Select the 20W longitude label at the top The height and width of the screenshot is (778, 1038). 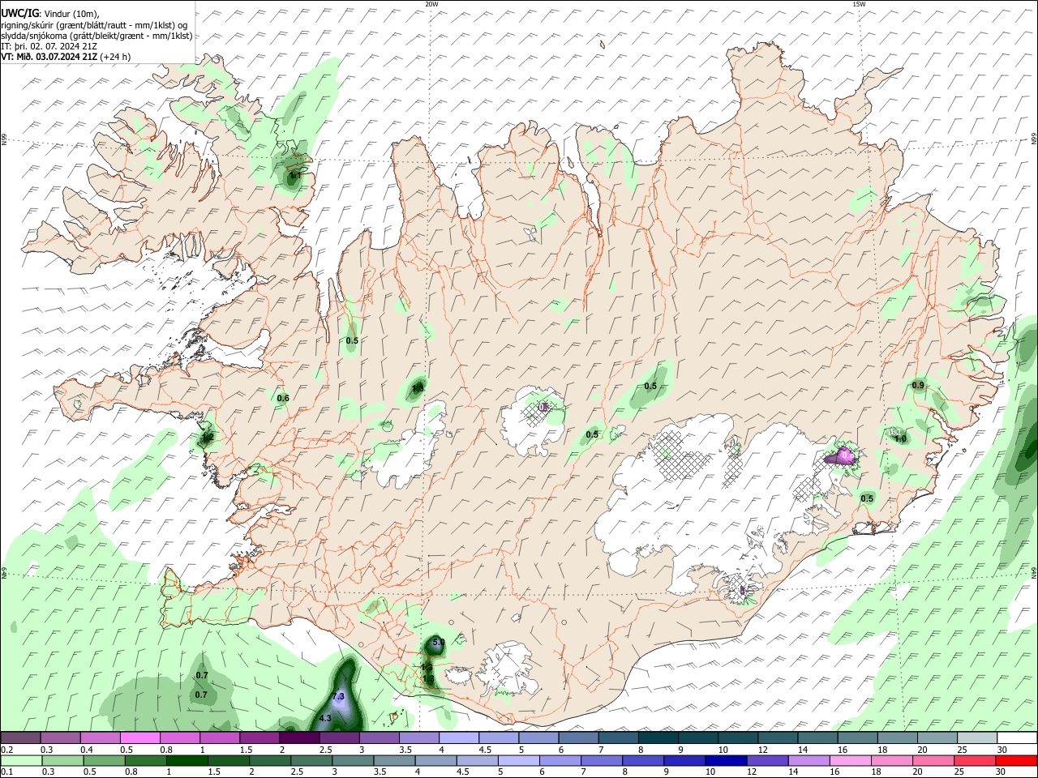[431, 4]
